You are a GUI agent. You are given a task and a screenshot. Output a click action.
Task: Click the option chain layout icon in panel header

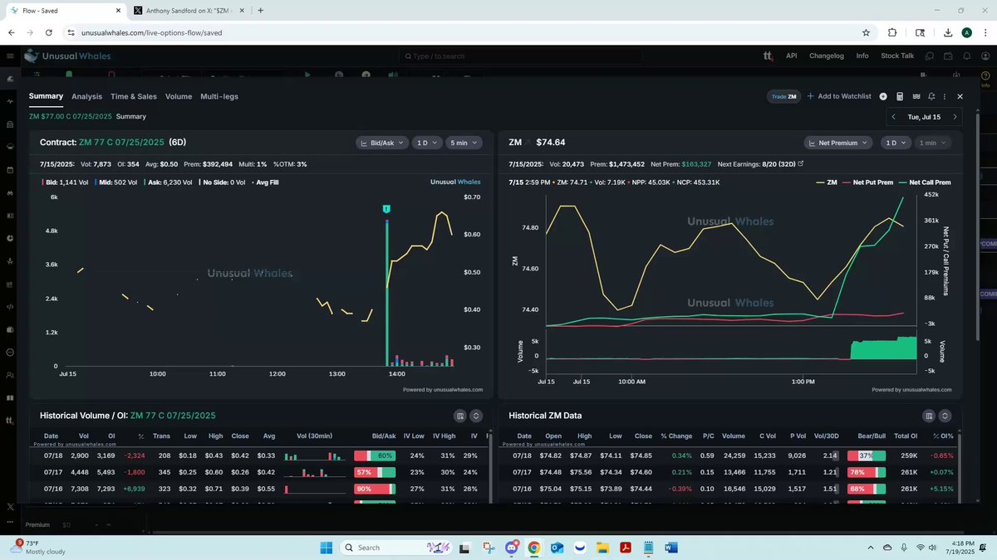[916, 96]
